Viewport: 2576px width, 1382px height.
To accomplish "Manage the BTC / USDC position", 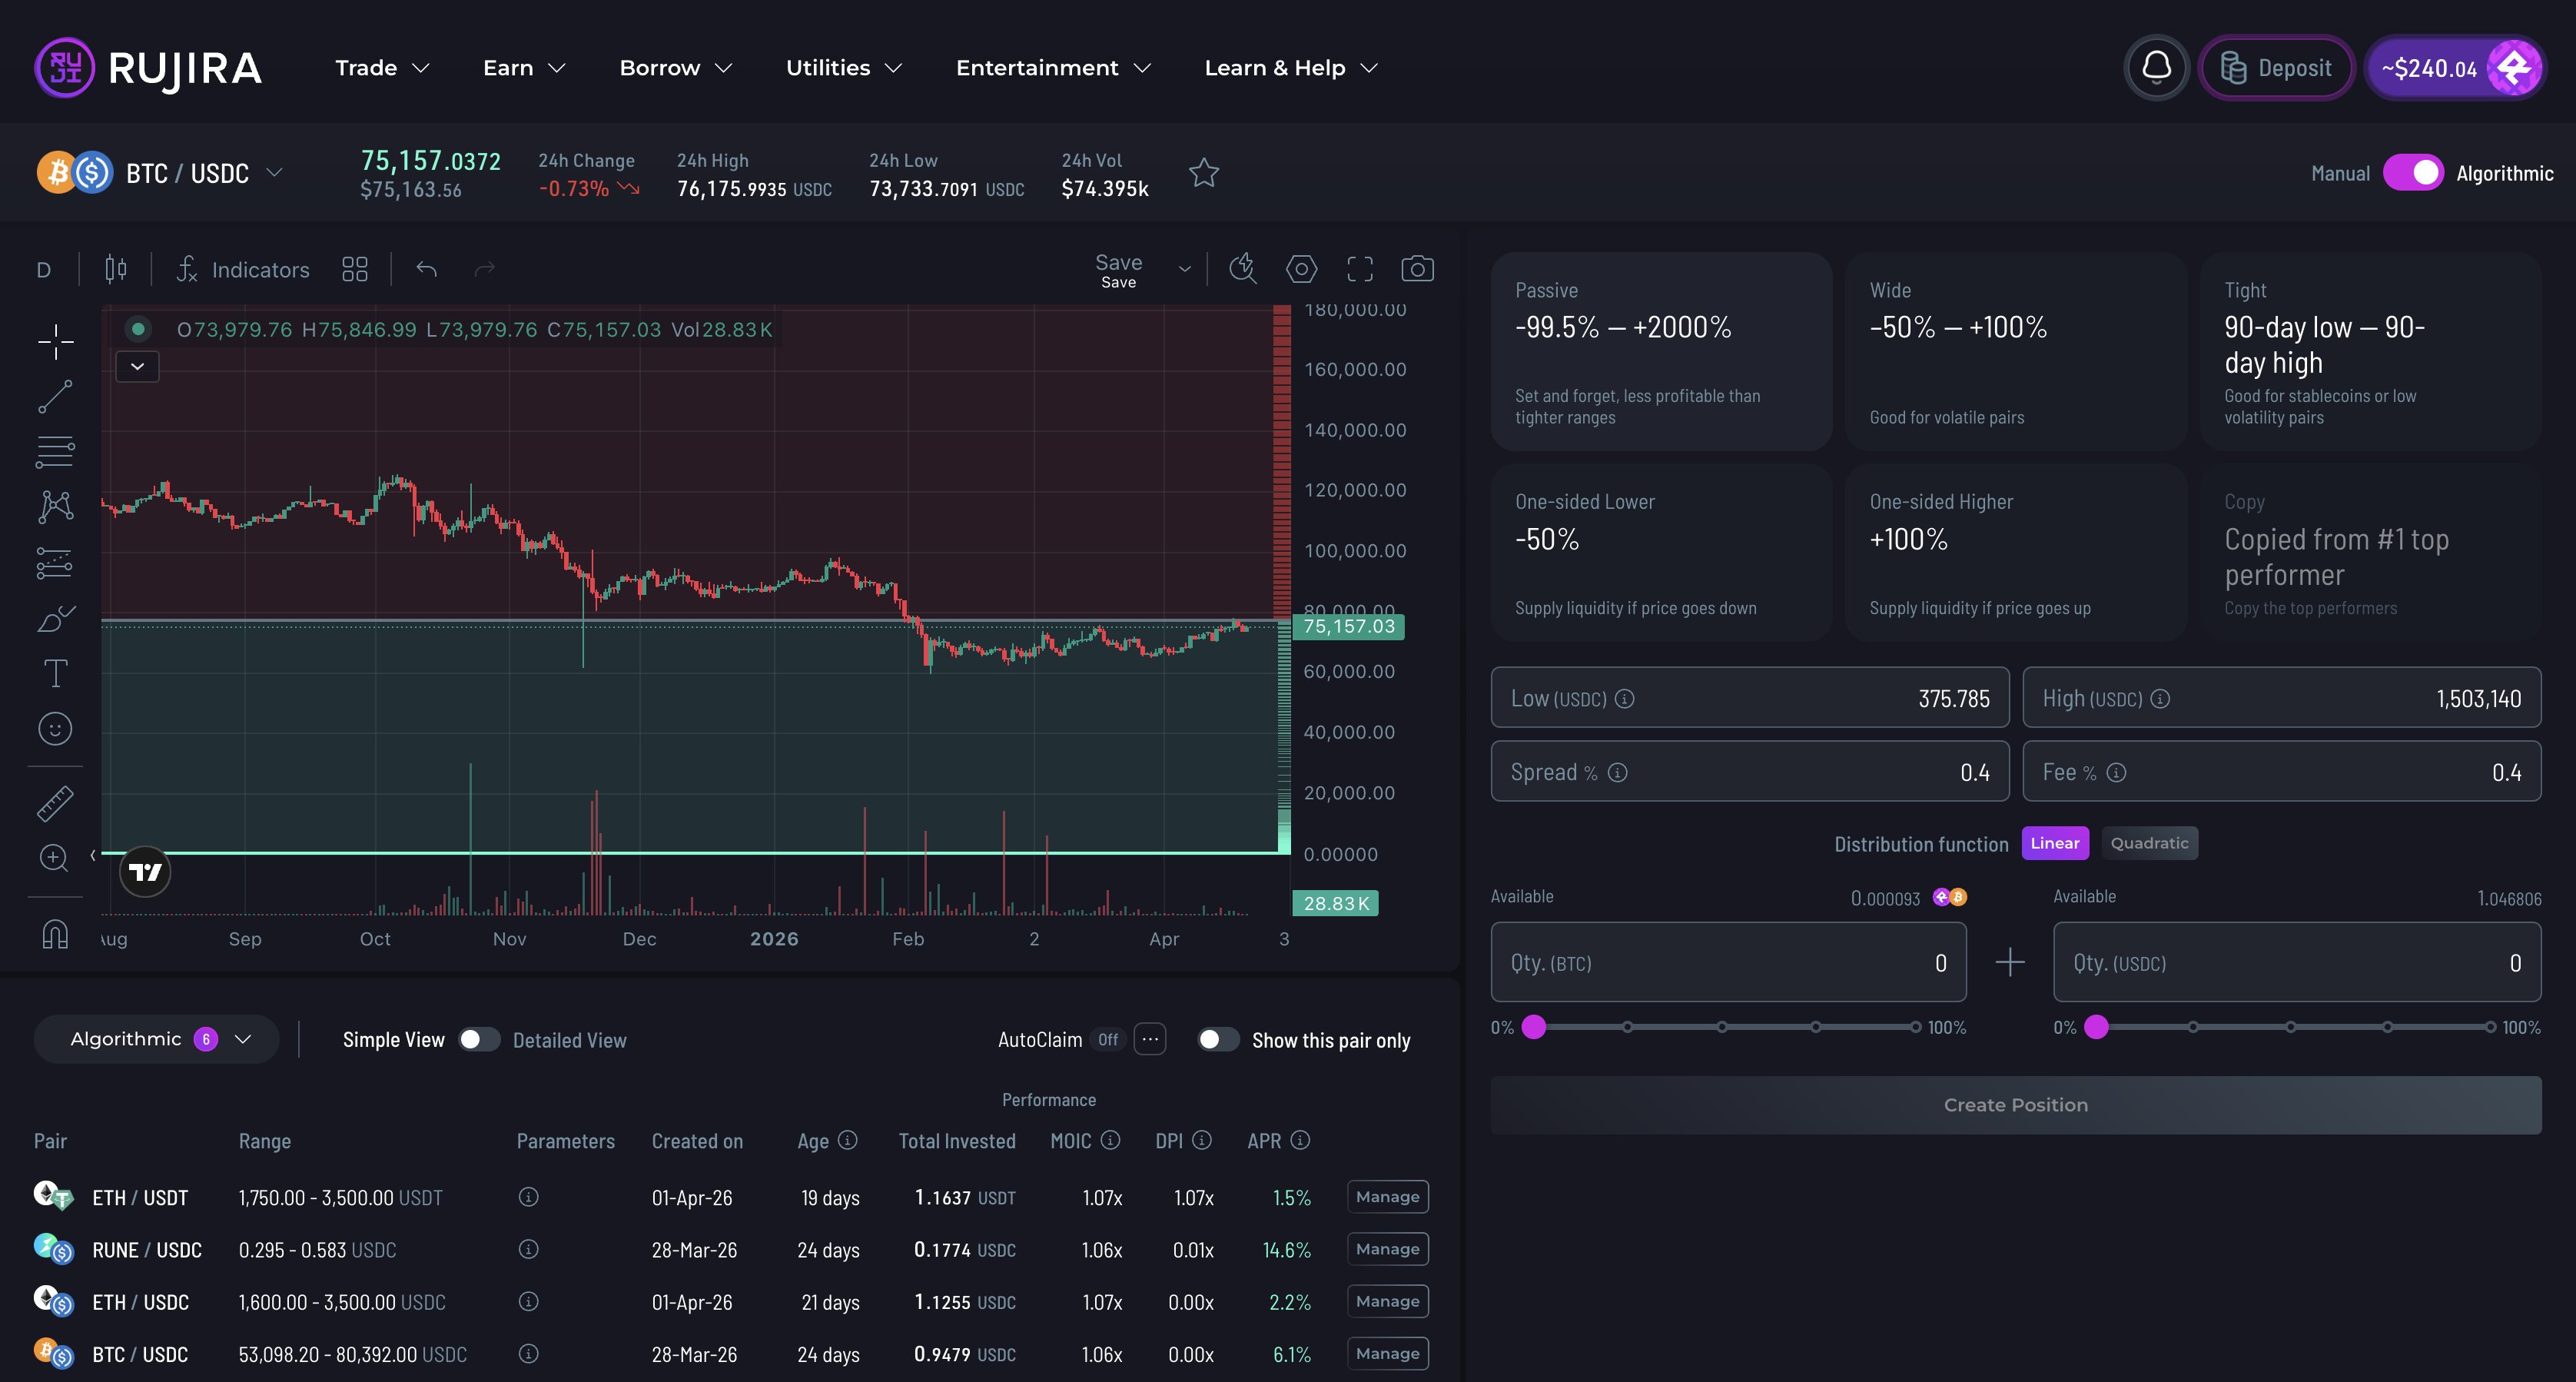I will (x=1388, y=1354).
